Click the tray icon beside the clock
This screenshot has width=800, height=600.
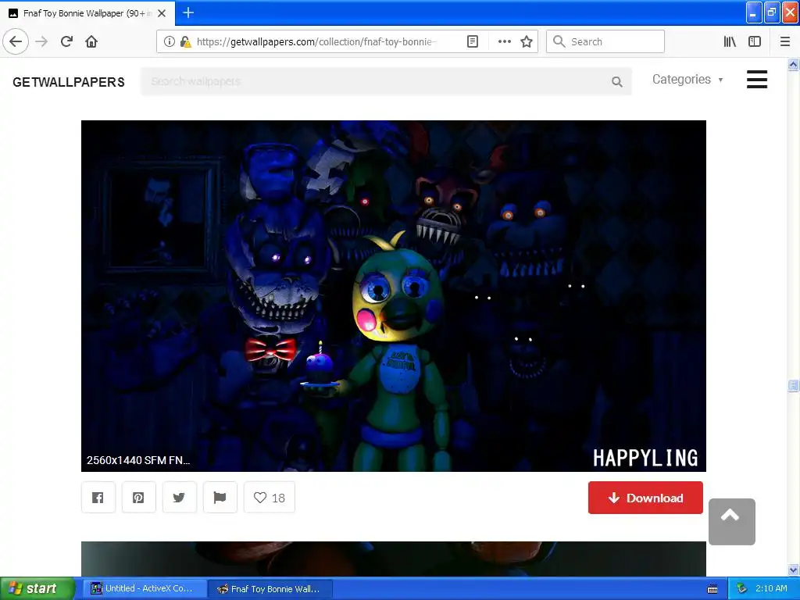click(741, 589)
